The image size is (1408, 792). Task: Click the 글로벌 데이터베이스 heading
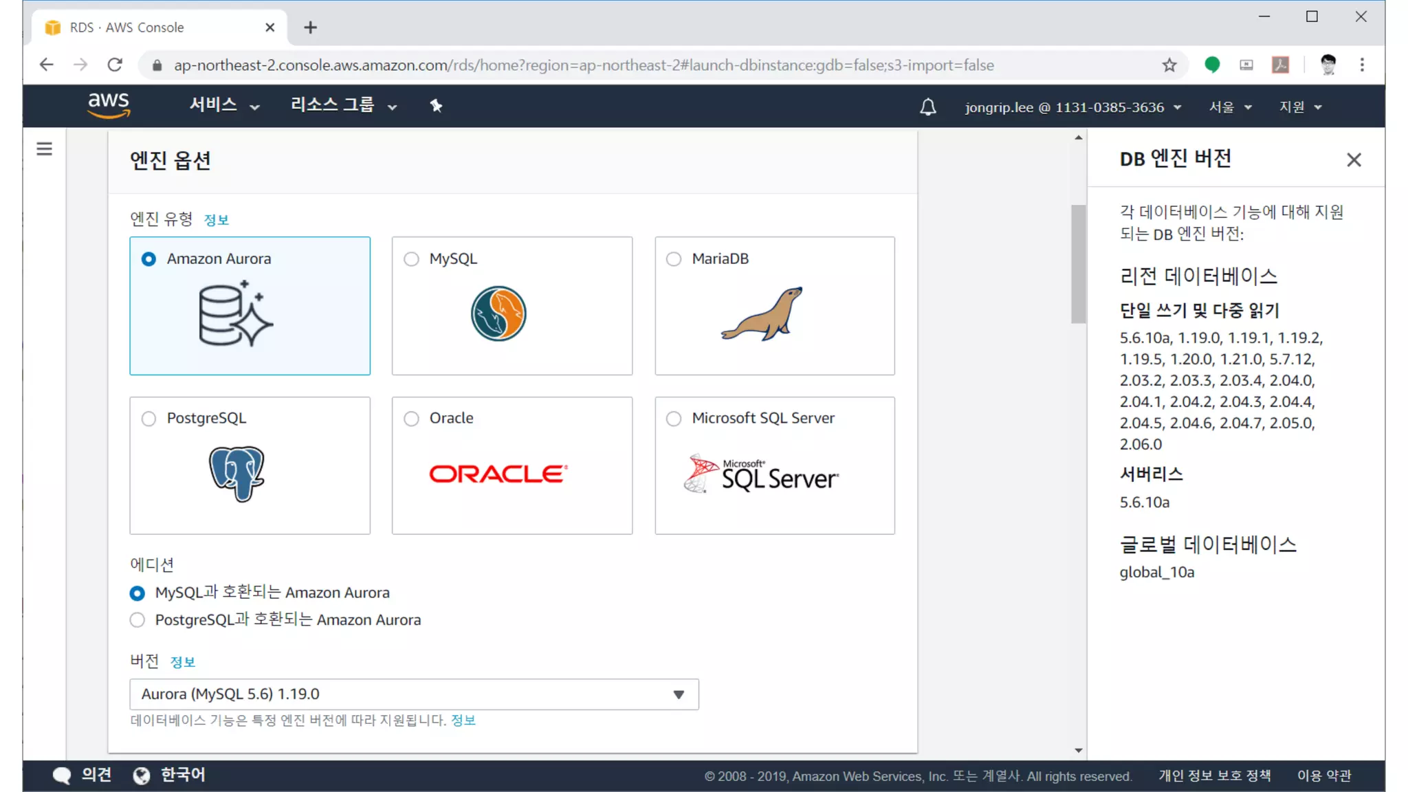(1208, 545)
